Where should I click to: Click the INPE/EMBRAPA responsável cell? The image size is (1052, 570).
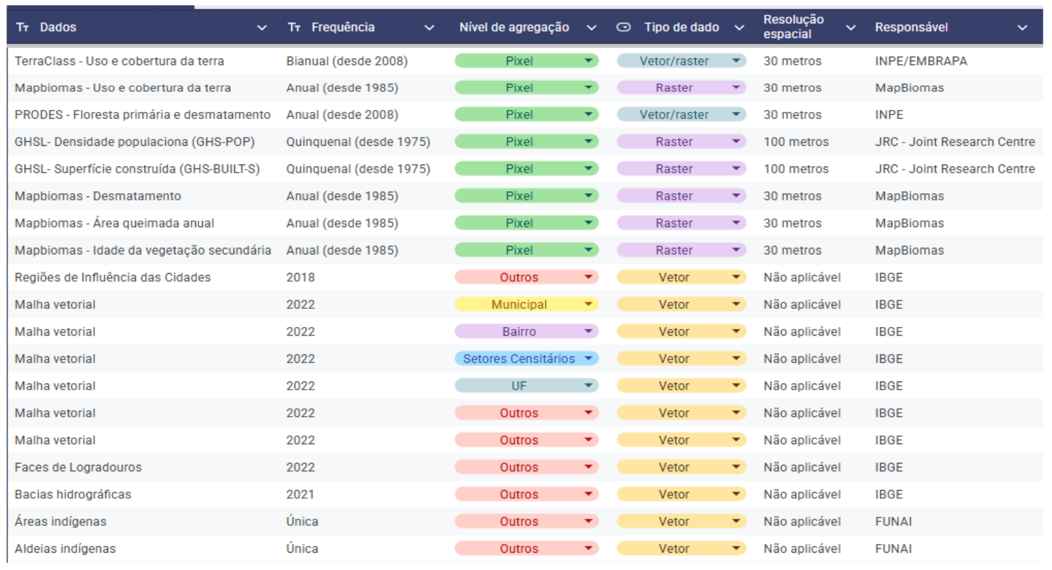click(x=921, y=61)
